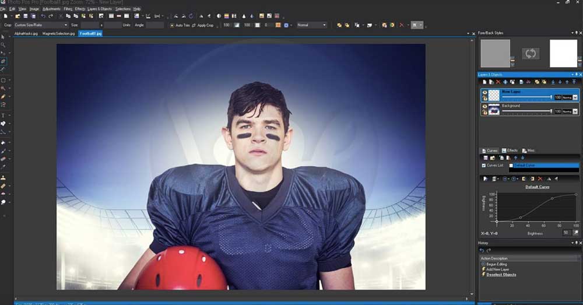Hide the New Layer visibility eye
This screenshot has width=583, height=305.
point(484,92)
